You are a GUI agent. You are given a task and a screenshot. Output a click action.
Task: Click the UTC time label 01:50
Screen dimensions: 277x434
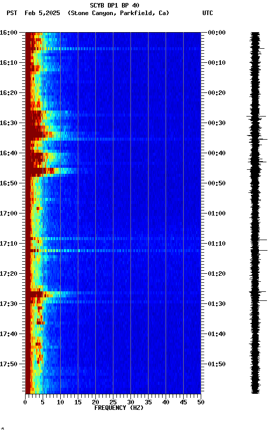(x=217, y=364)
